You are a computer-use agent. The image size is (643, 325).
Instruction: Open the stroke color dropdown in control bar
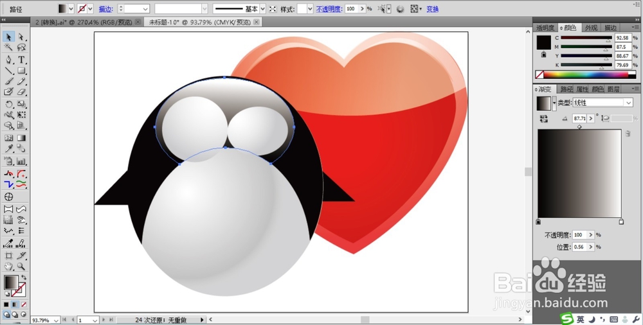pos(90,8)
